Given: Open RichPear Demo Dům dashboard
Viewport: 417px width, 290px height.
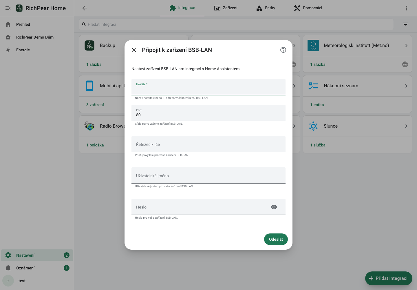Looking at the screenshot, I should pyautogui.click(x=37, y=37).
